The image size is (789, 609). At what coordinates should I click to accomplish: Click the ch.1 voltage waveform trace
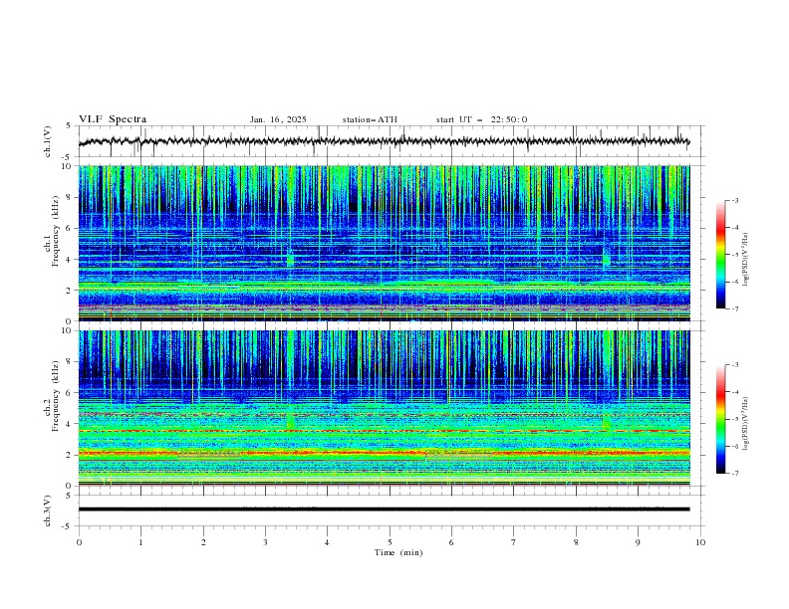coord(384,141)
